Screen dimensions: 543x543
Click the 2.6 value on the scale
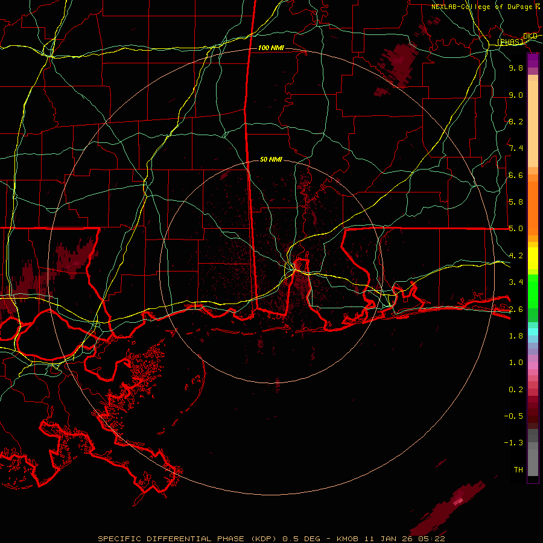point(516,310)
